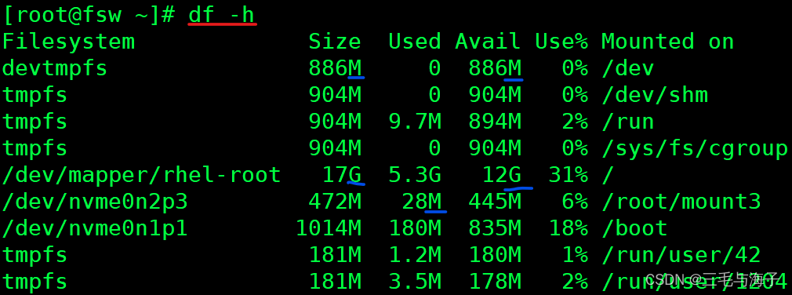
Task: Click the '1.2M' used value
Action: tap(415, 256)
